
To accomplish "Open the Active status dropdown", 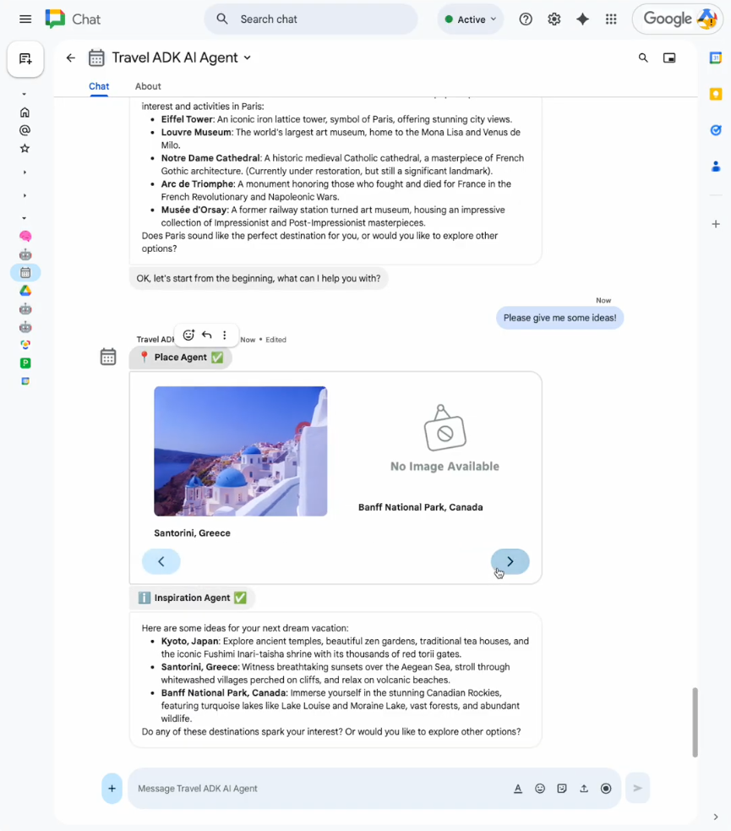I will (x=470, y=18).
